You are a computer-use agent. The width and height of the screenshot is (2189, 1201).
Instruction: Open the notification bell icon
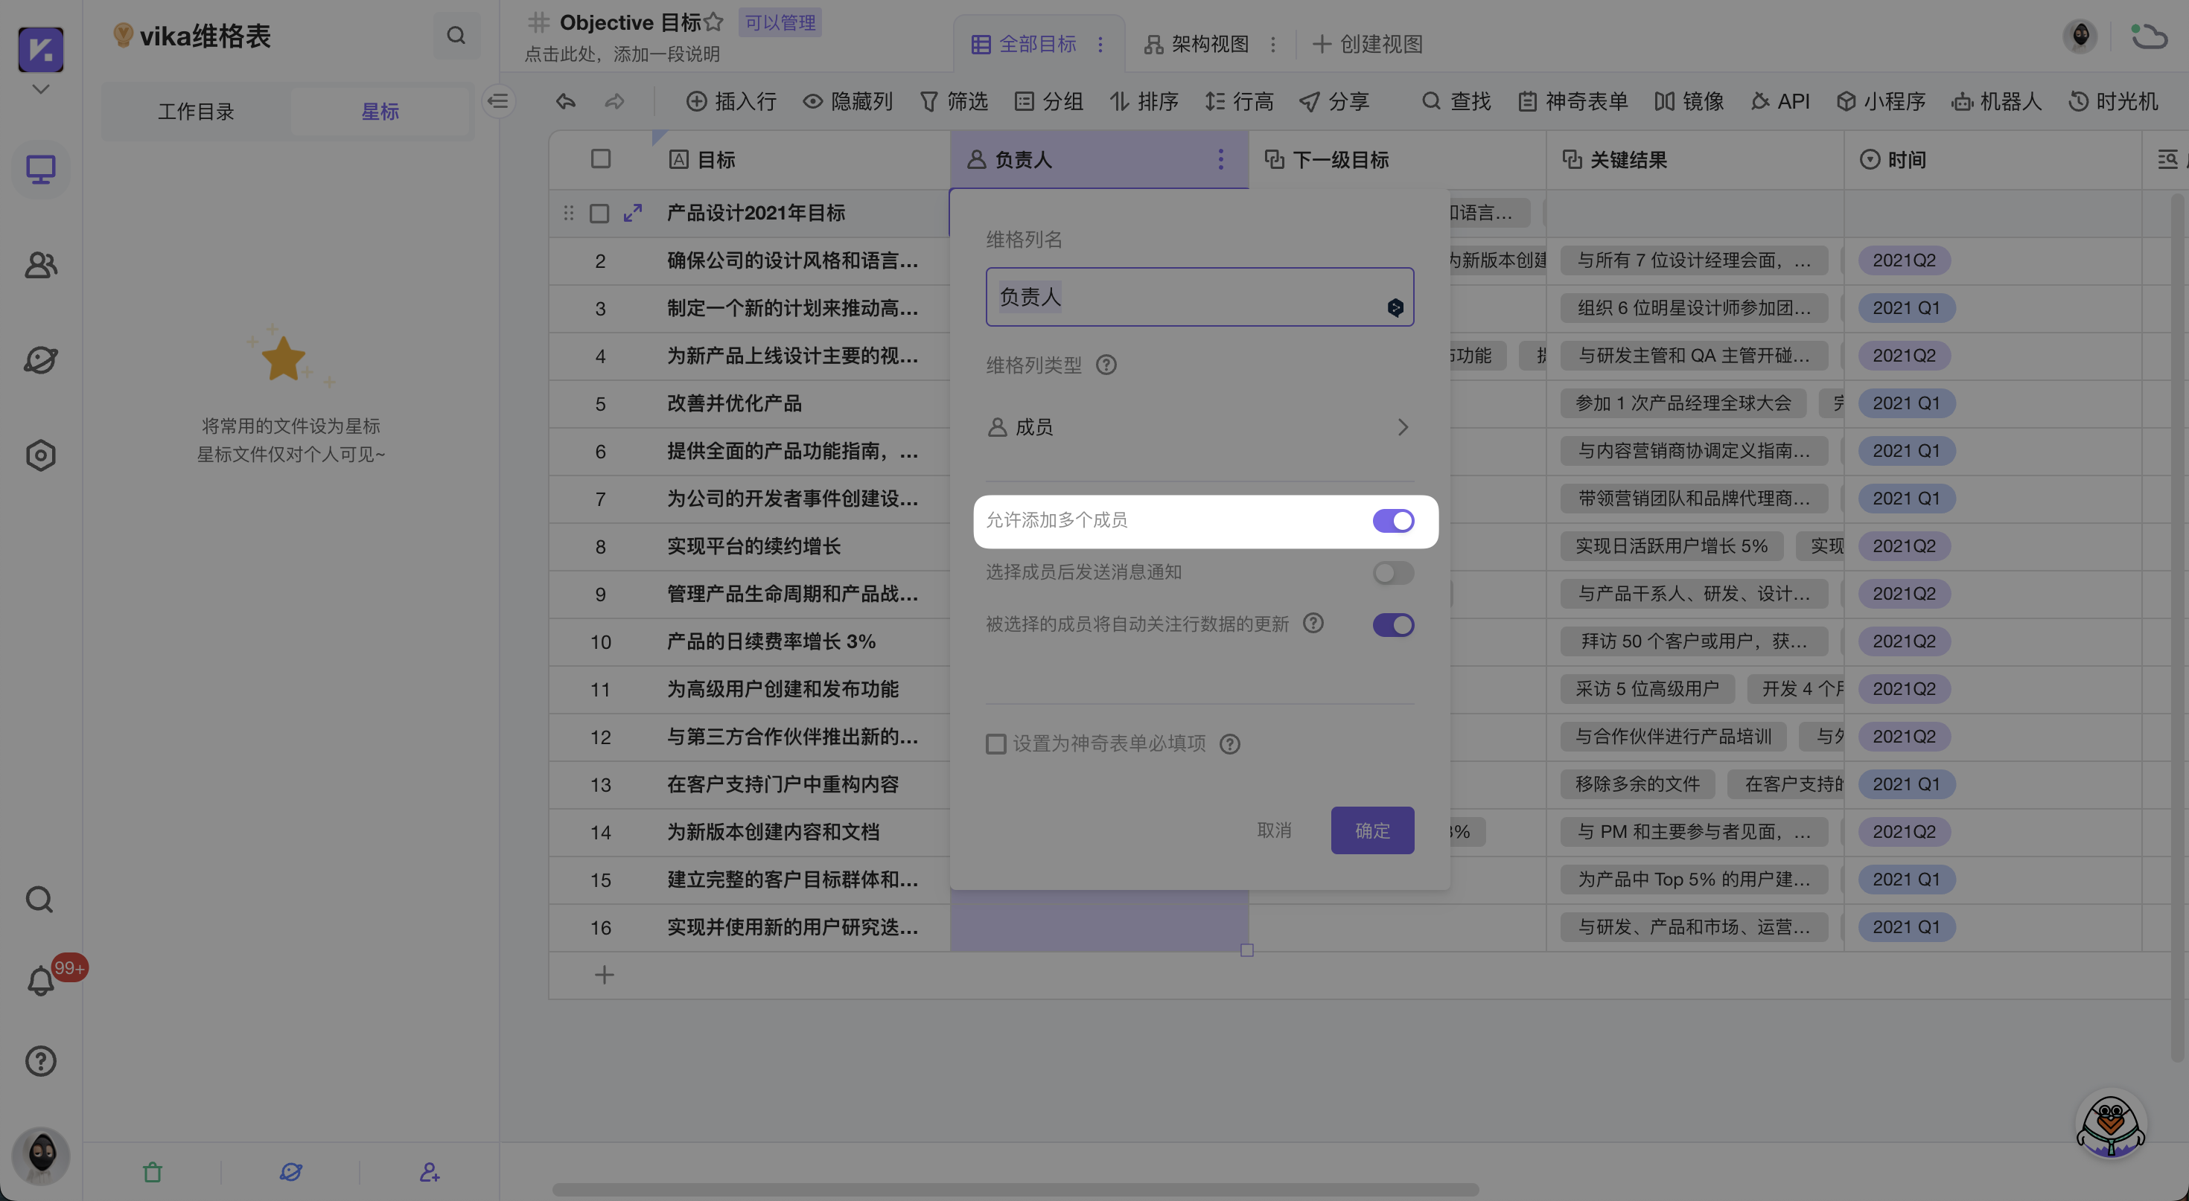point(40,982)
